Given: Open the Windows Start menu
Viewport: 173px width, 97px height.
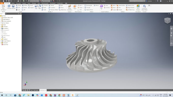Looking at the screenshot, I should point(2,95).
